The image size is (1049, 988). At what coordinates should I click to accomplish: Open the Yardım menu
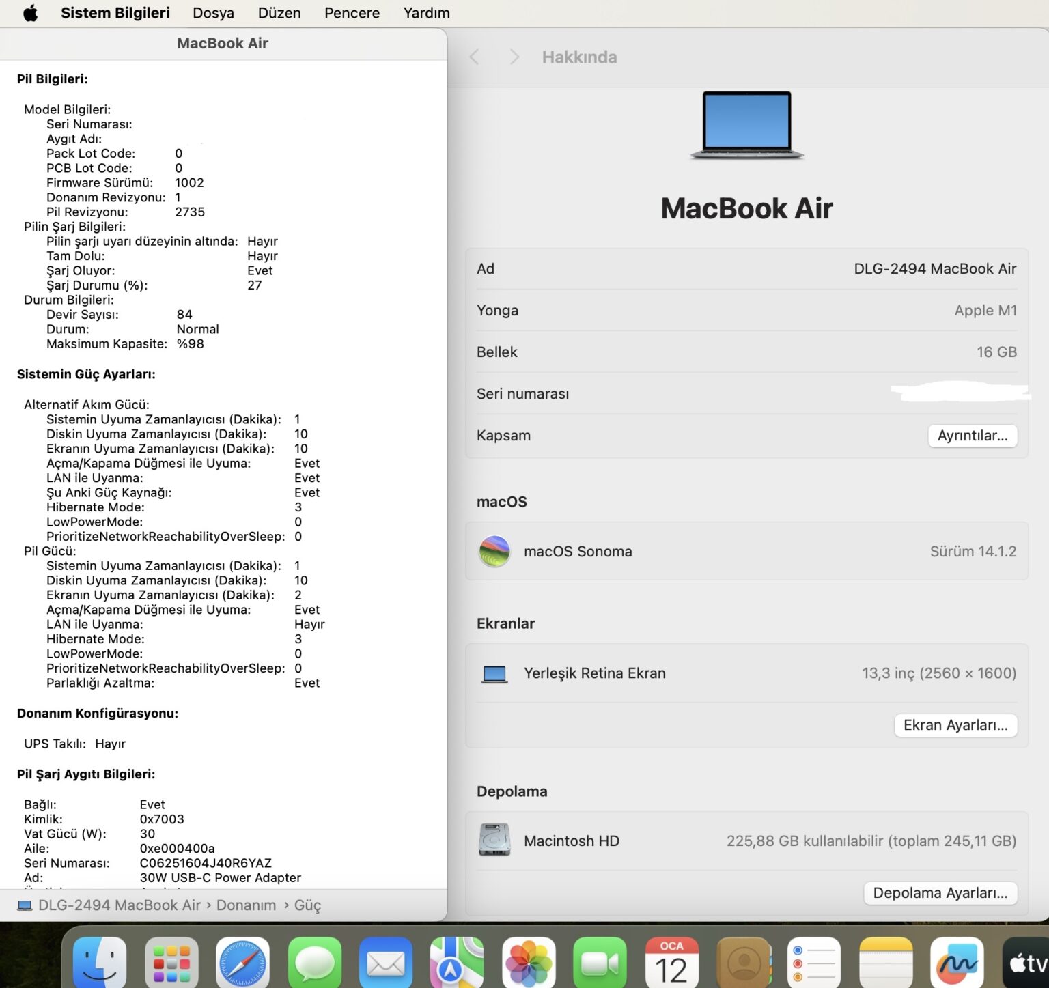[x=426, y=13]
